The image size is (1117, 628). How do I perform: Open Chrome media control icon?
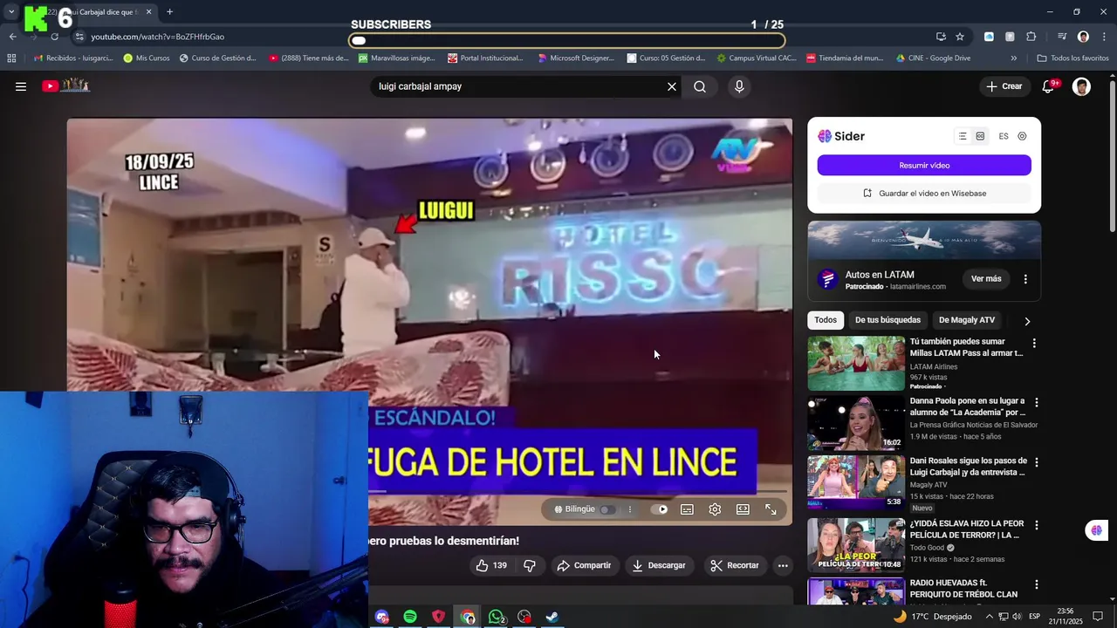click(x=1062, y=37)
